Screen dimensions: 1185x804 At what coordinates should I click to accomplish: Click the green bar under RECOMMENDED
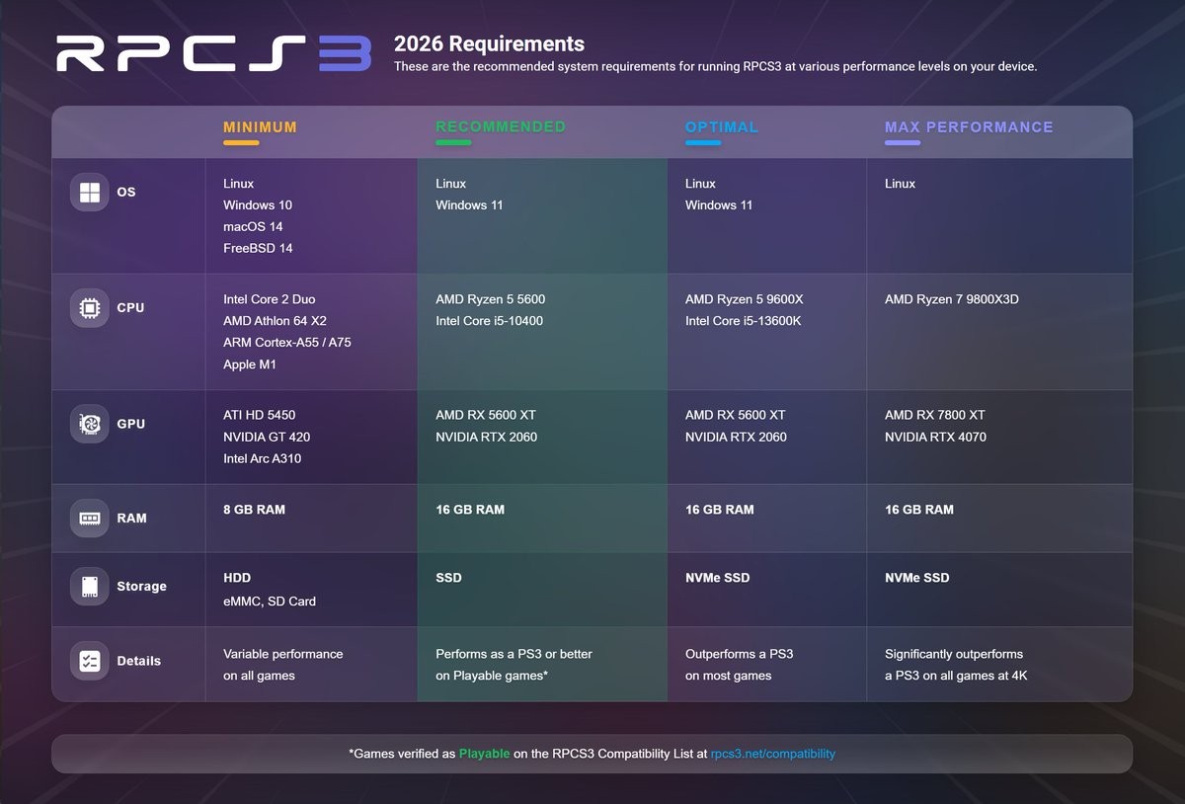(x=453, y=143)
